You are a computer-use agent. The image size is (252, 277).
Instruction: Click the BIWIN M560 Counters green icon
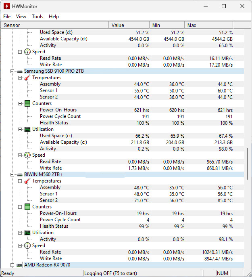(x=27, y=207)
